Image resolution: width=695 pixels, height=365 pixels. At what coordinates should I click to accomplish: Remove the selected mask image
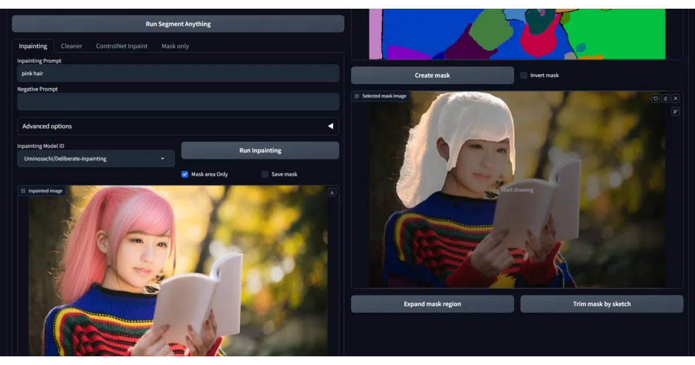tap(675, 98)
